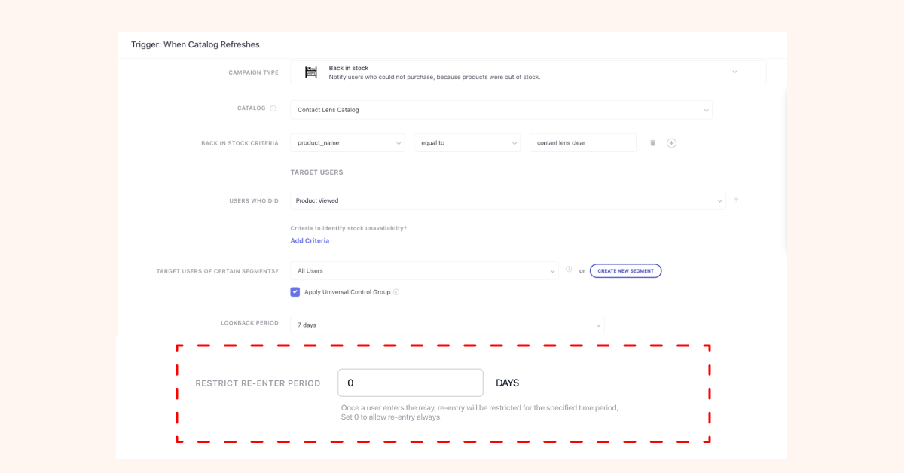Click the info icon next to All Users dropdown

(569, 270)
